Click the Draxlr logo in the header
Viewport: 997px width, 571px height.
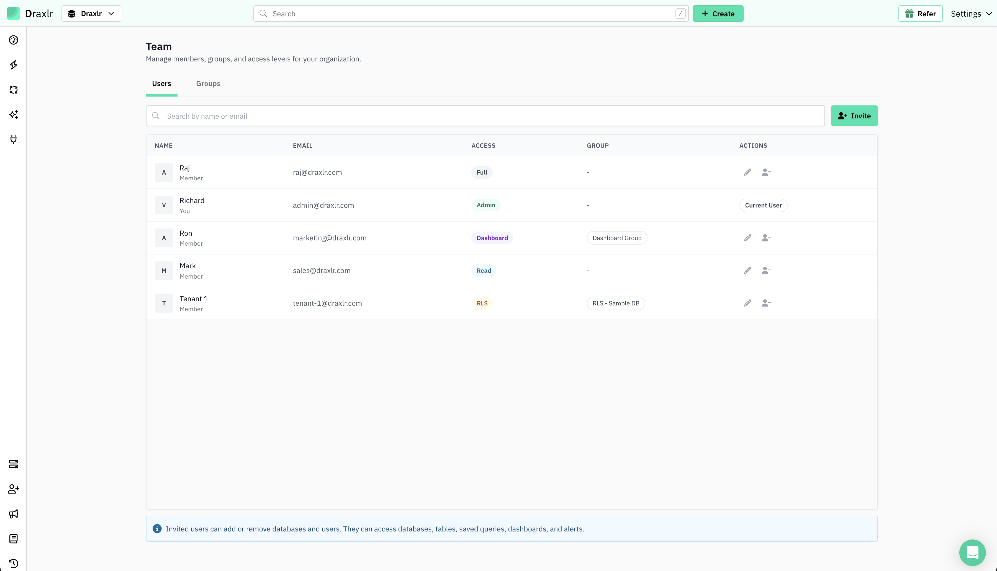30,13
